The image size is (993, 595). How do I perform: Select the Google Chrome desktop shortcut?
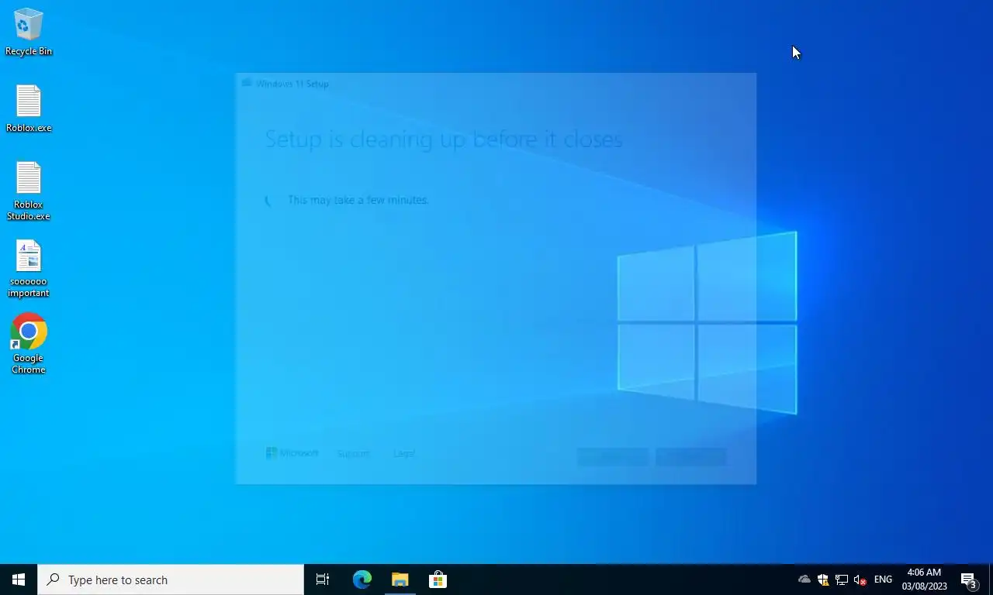[29, 344]
